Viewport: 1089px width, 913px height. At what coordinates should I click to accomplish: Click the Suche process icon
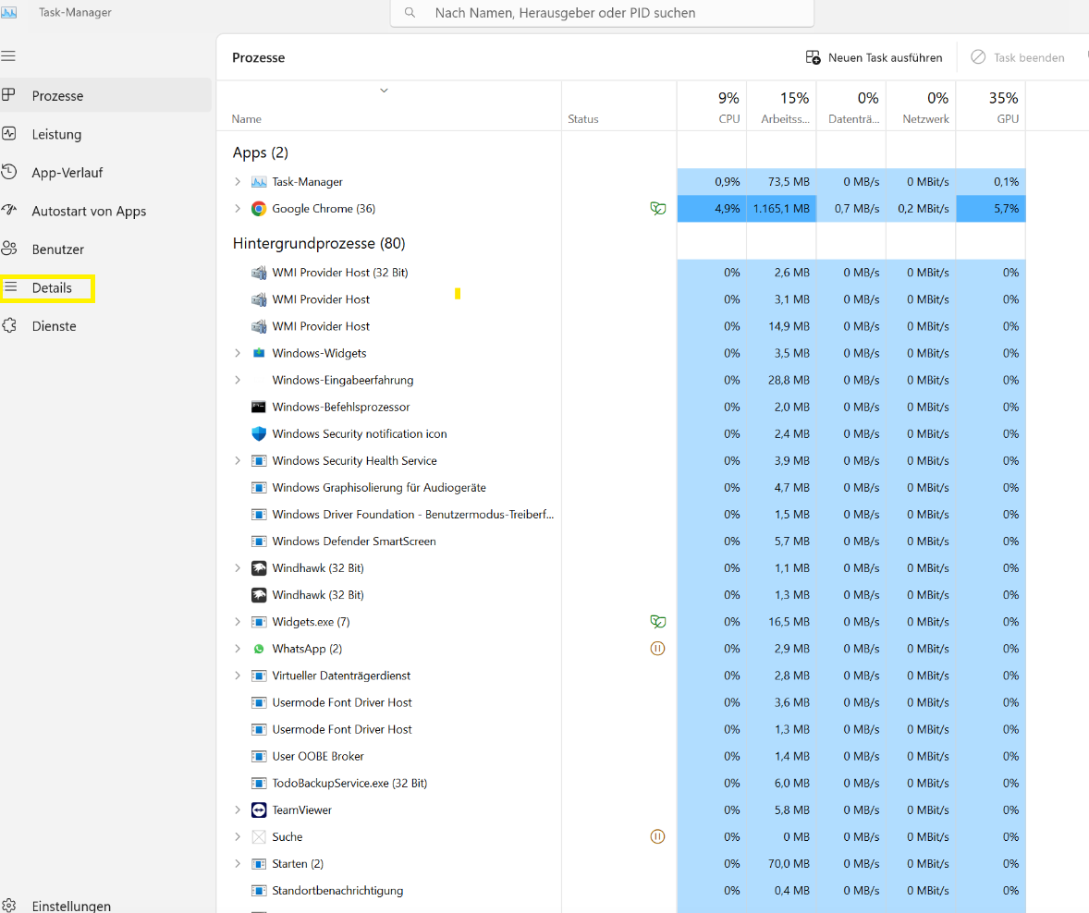pos(258,836)
